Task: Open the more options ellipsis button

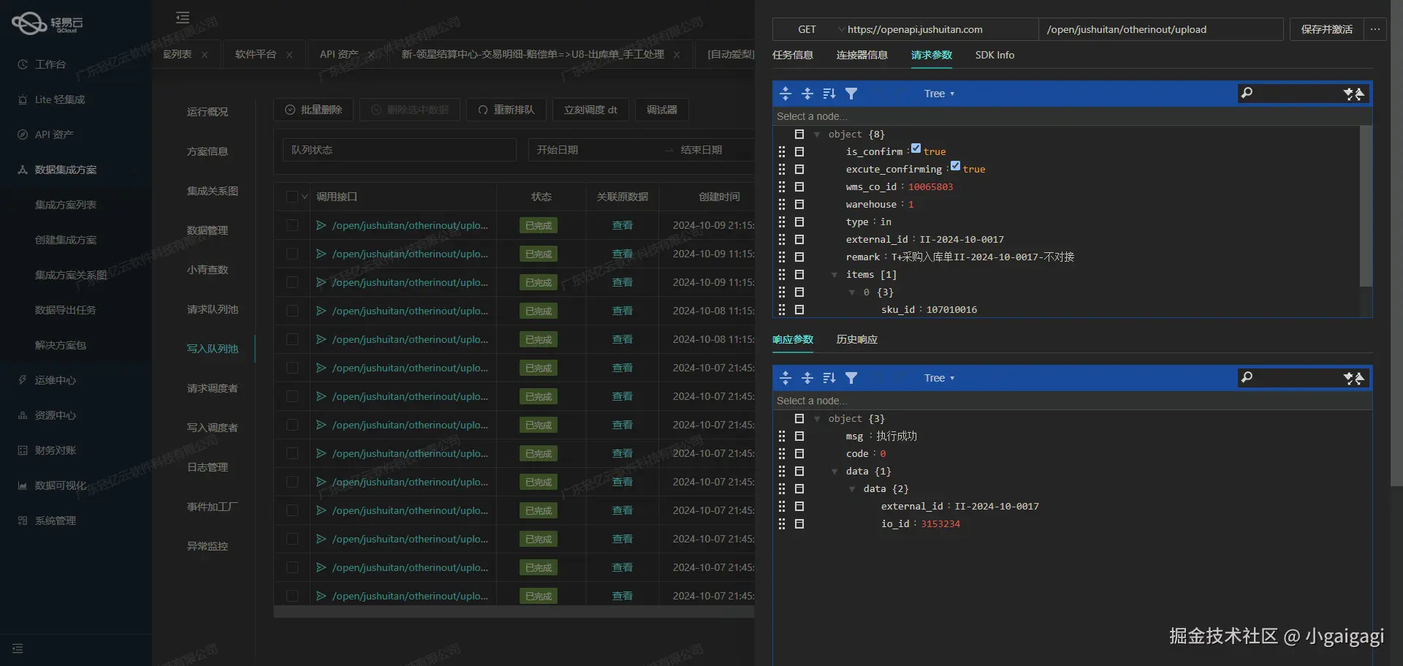Action: point(1375,29)
